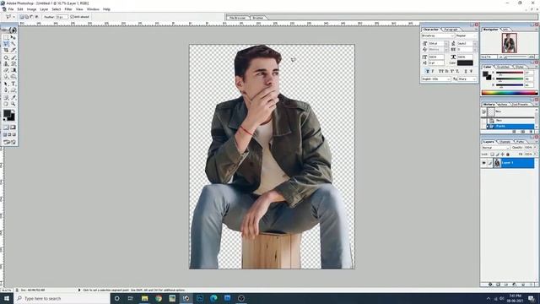Switch to the Swatches tab
Viewport: 540px width, 304px height.
tap(503, 67)
